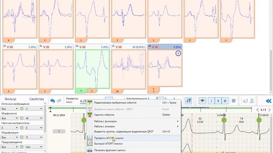Go to the previous page arrow
Screen dimensions: 273x153
(258, 110)
